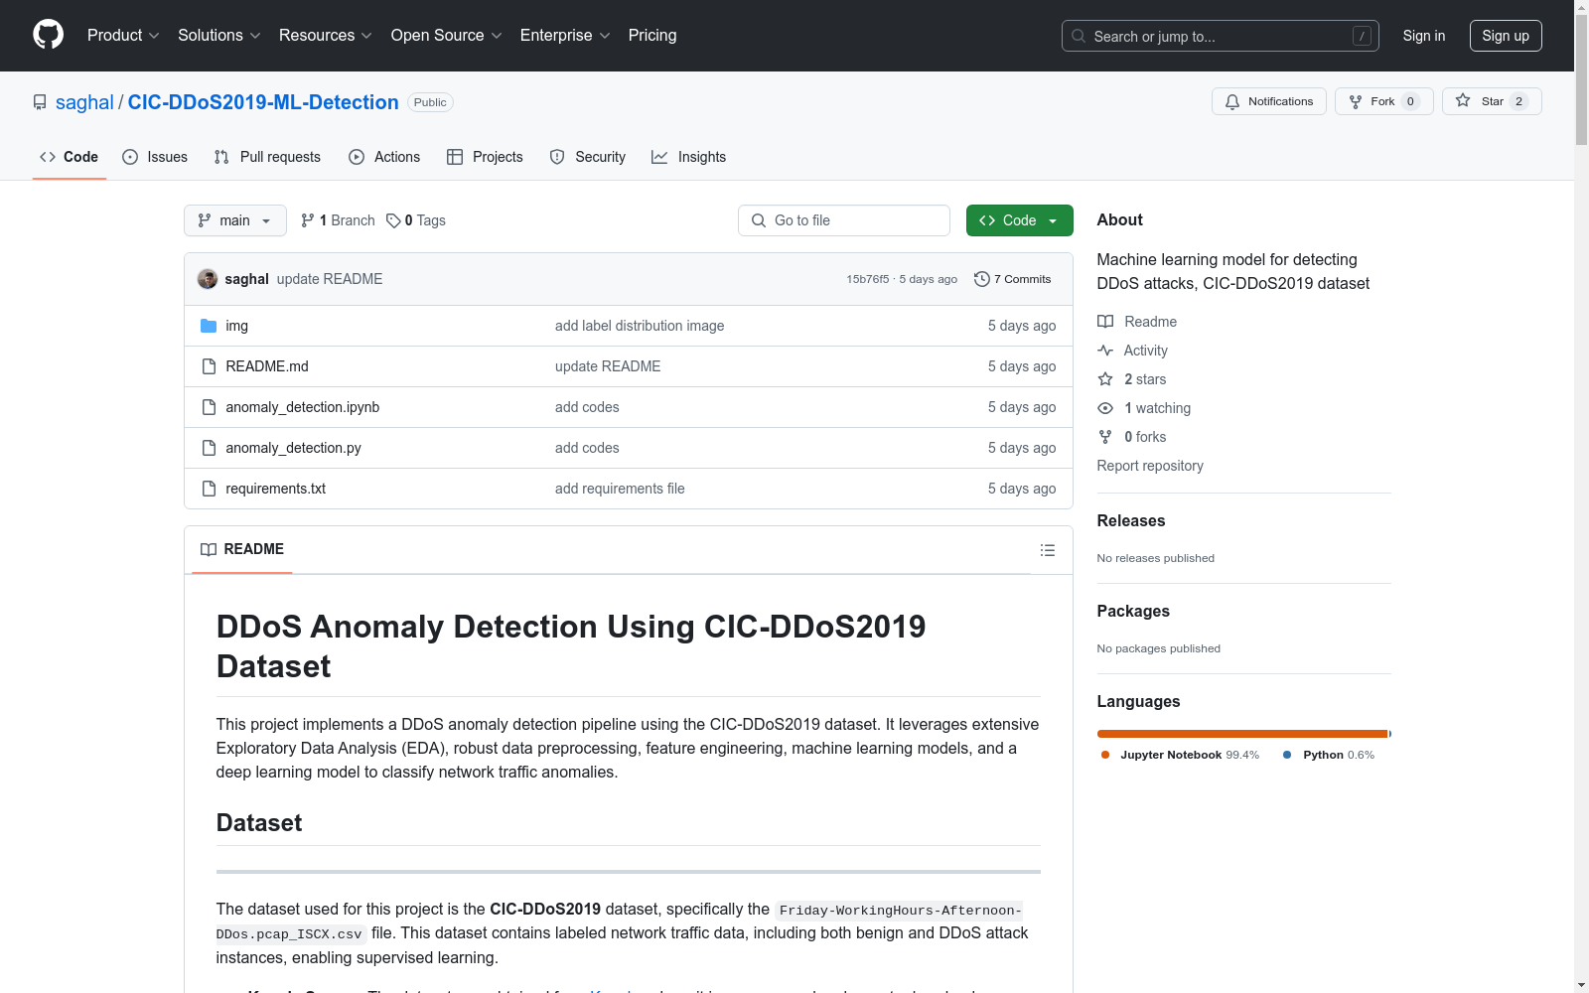The image size is (1589, 993).
Task: Click the anomaly_detection.py file icon
Action: click(x=209, y=448)
